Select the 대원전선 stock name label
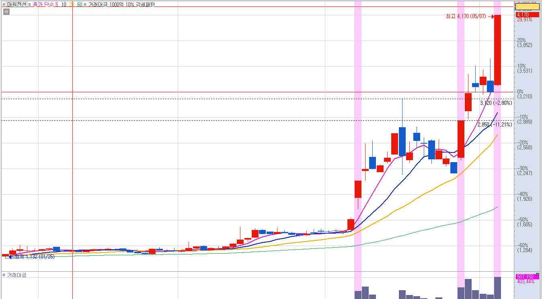The height and width of the screenshot is (299, 542). point(16,4)
